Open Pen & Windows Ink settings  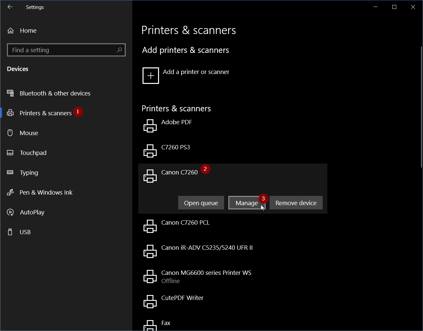pos(46,192)
